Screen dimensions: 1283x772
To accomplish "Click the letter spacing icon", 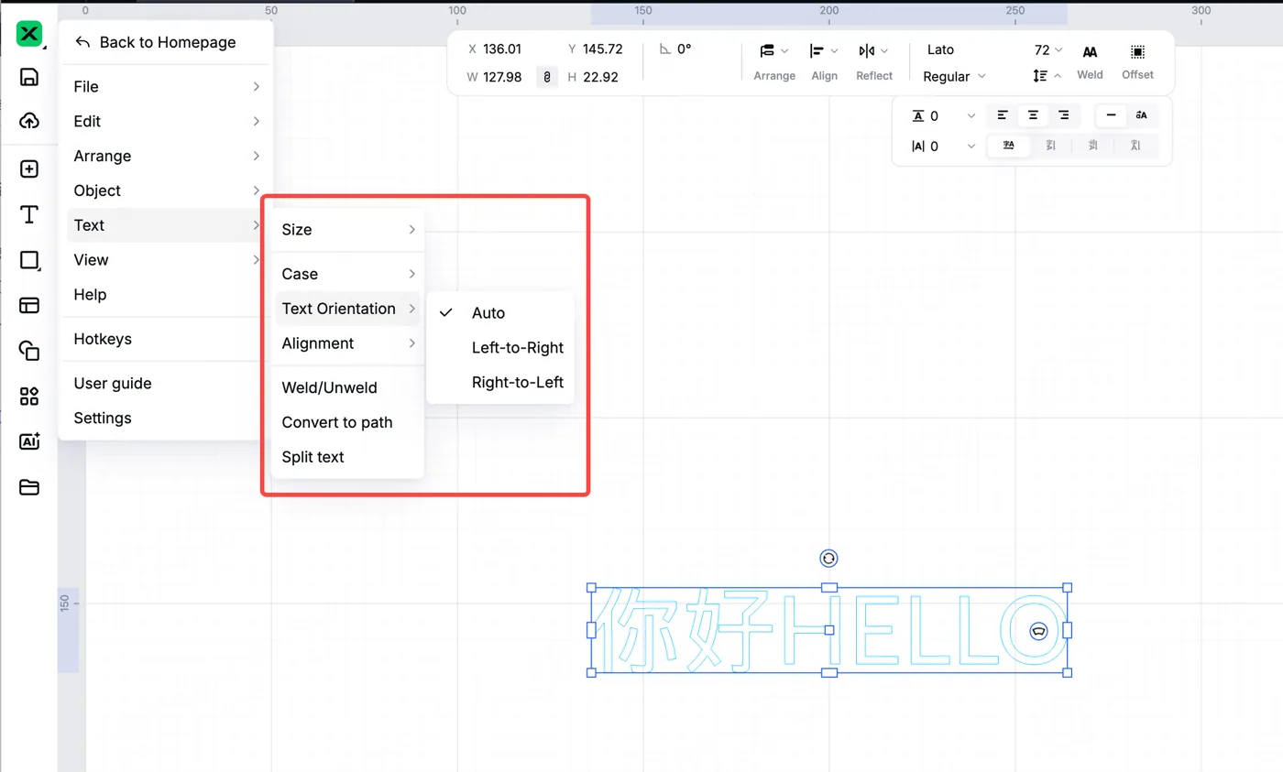I will point(918,116).
